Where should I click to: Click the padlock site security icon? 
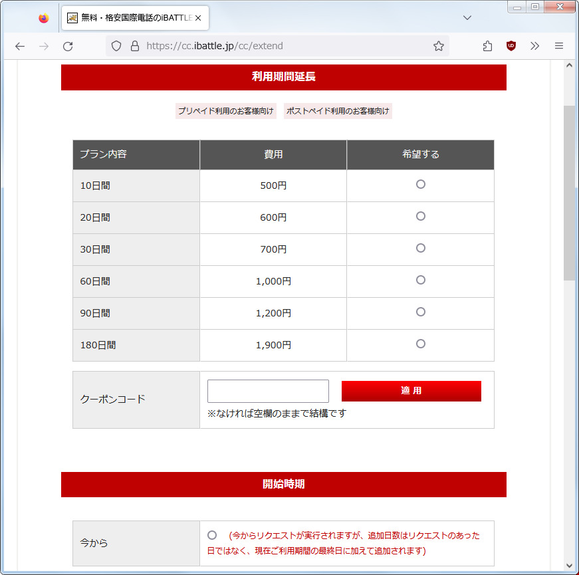pos(135,46)
